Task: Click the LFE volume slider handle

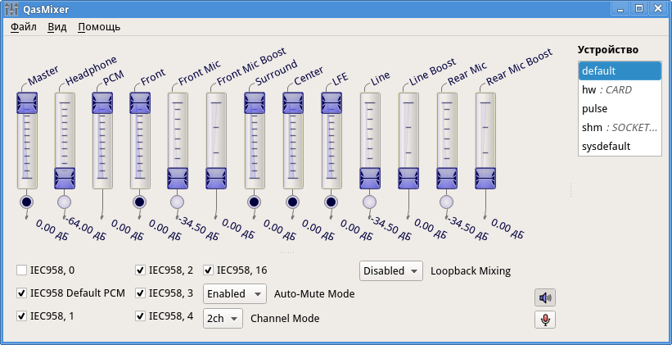Action: click(x=331, y=103)
